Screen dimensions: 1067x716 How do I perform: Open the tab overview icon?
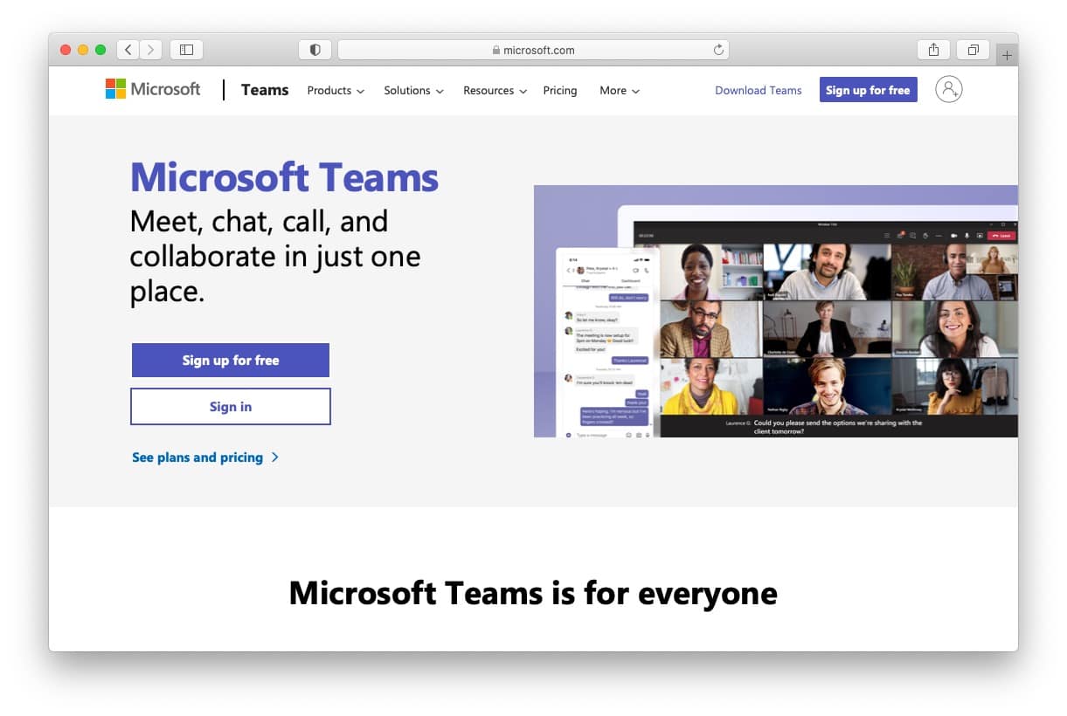tap(973, 50)
